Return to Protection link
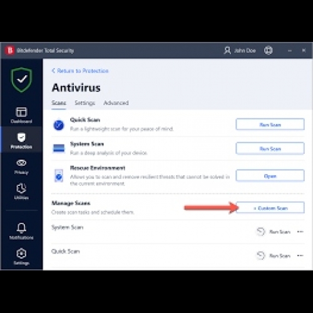The height and width of the screenshot is (313, 313). 80,71
